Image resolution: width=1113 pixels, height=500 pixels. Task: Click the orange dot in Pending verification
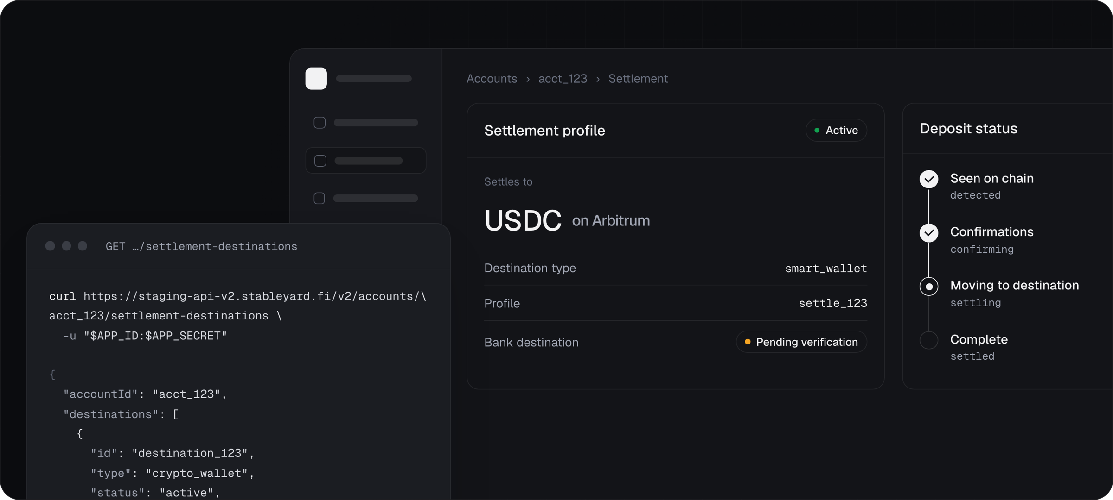point(748,342)
